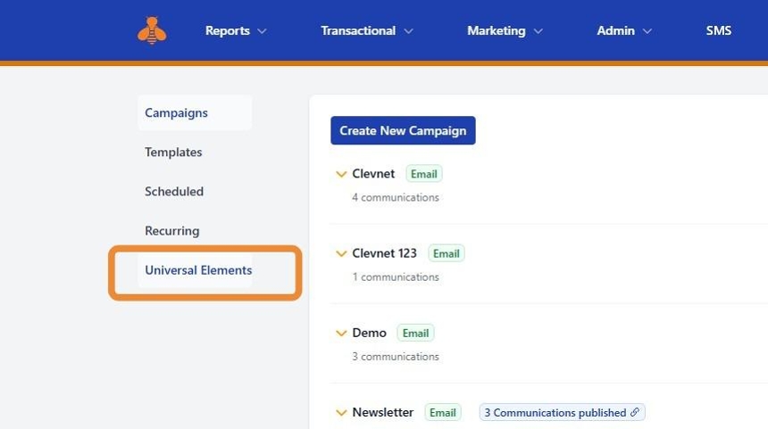
Task: Expand the Clevnet 123 campaign chevron
Action: 341,253
